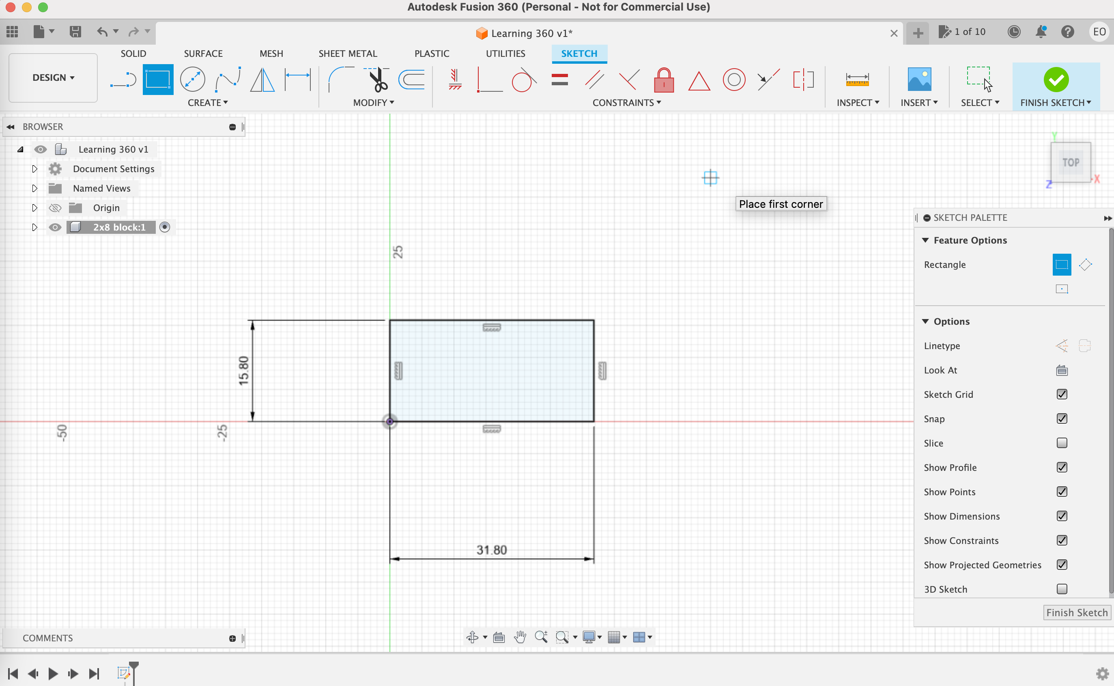Toggle the Show Points checkbox

1061,492
